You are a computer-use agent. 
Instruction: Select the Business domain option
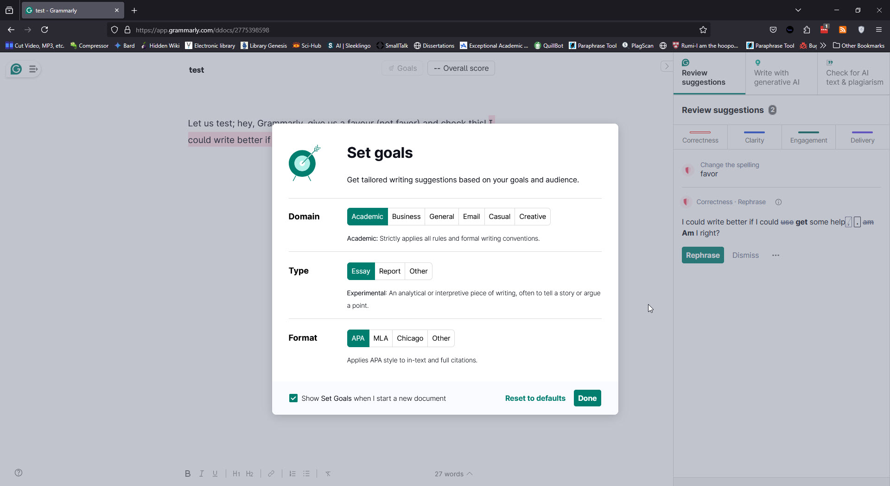point(406,217)
